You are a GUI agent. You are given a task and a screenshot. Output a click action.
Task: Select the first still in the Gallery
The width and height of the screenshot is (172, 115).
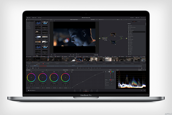(37, 23)
